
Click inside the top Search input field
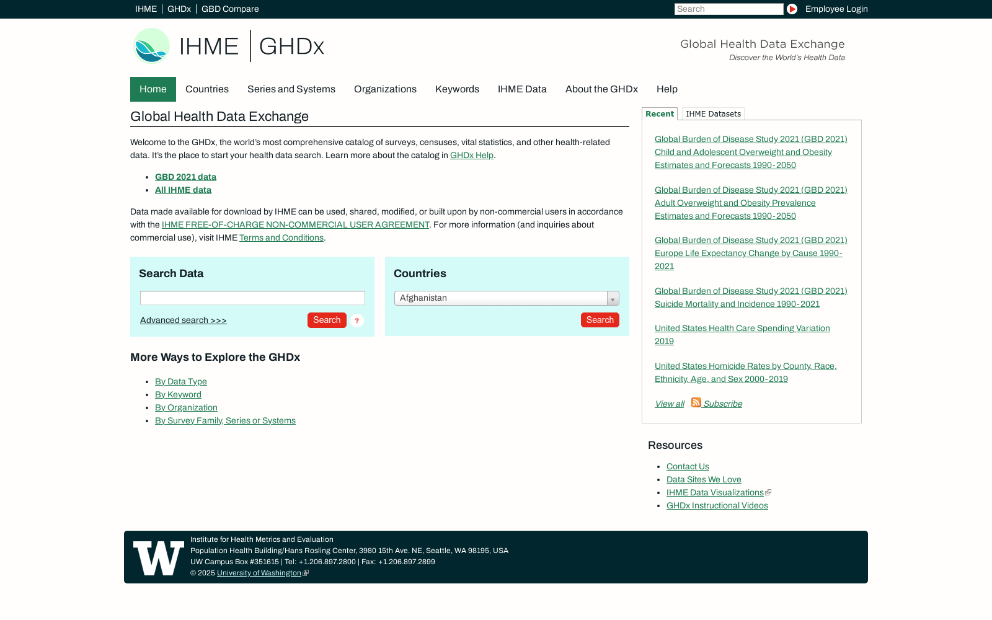click(x=729, y=9)
